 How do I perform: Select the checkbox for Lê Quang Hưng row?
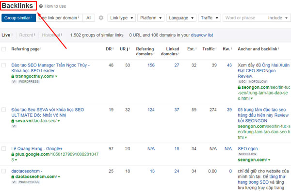click(x=4, y=148)
